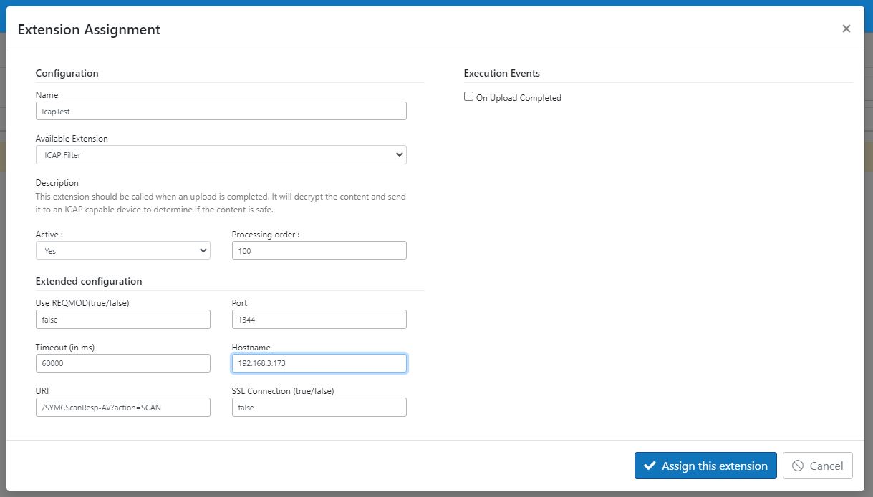Click the 'Active :' label
This screenshot has width=873, height=497.
(49, 234)
